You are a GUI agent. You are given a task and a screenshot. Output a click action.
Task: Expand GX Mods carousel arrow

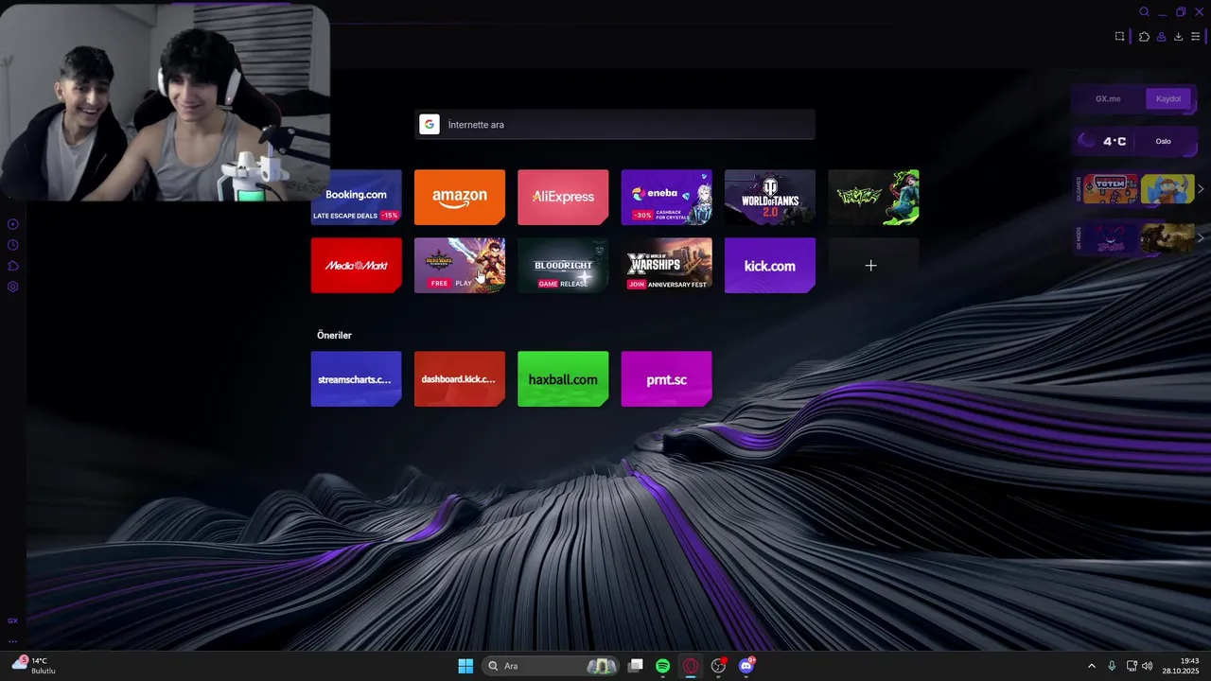click(x=1201, y=238)
